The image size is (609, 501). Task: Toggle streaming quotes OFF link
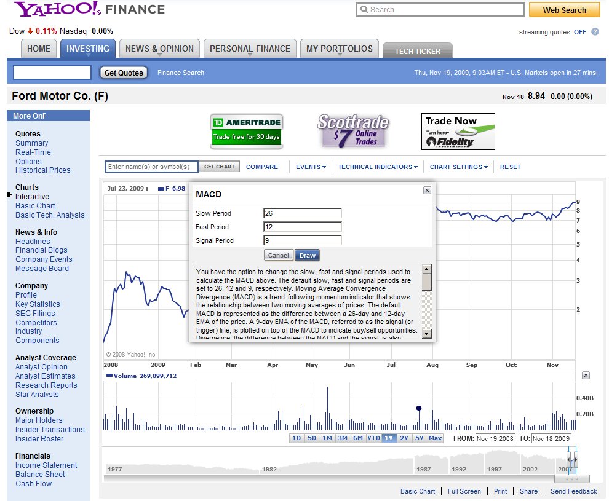pos(579,32)
